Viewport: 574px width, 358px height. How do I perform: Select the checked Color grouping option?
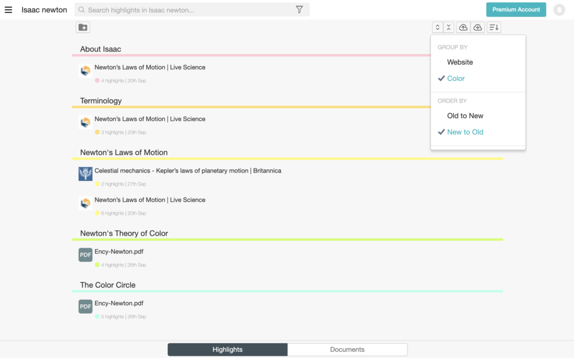pyautogui.click(x=456, y=78)
